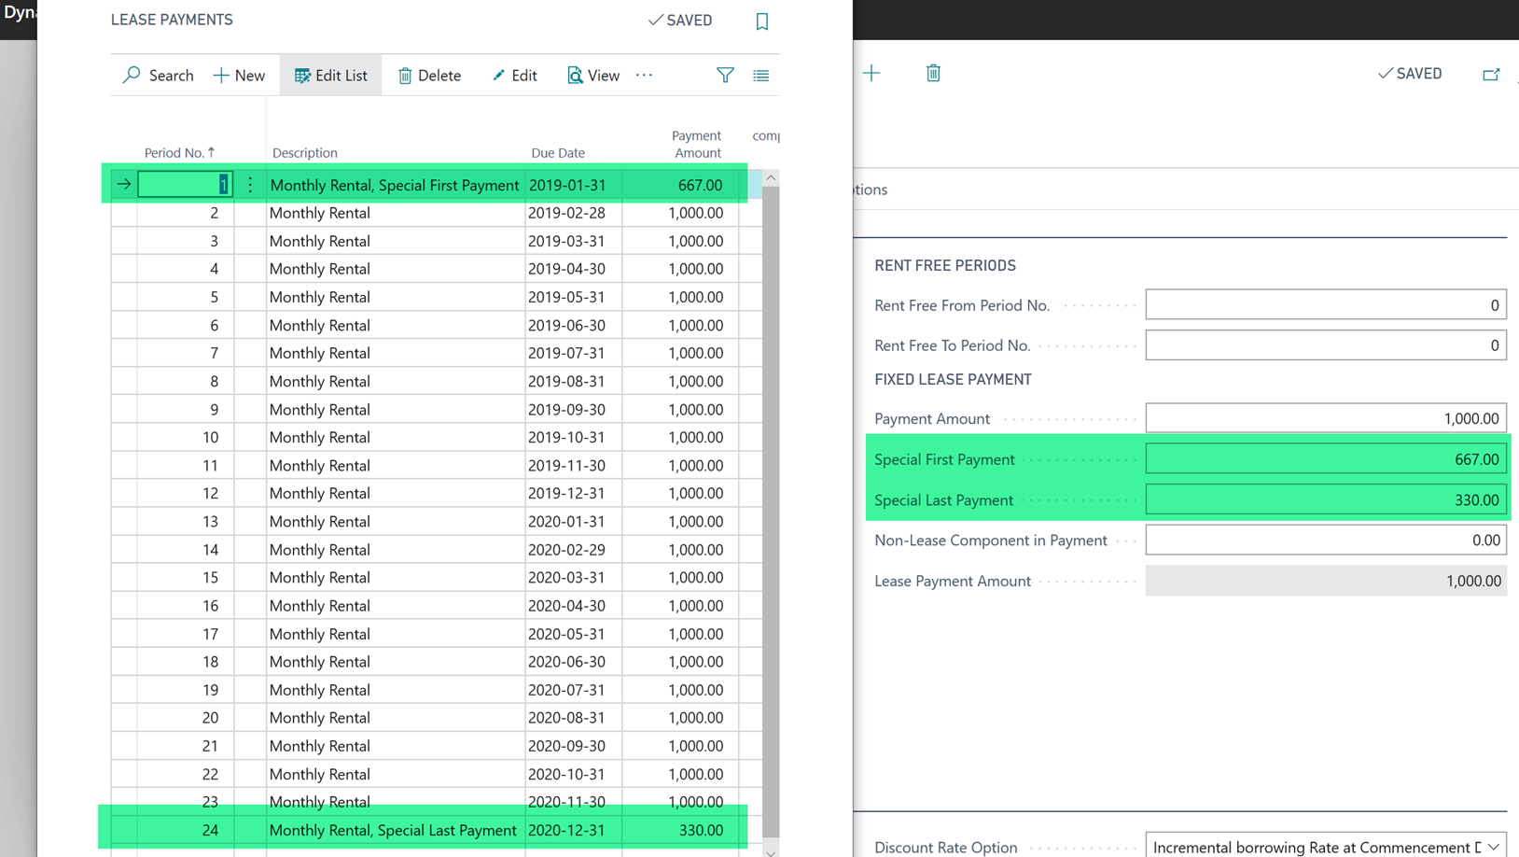Click the Lease Payment Amount read-only field
Image resolution: width=1519 pixels, height=857 pixels.
tap(1326, 581)
